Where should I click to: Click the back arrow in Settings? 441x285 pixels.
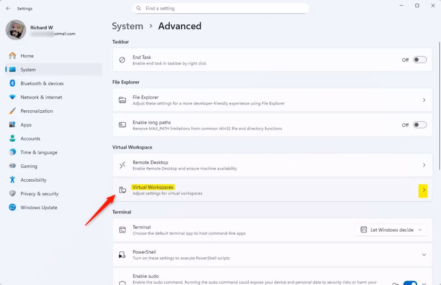(8, 9)
